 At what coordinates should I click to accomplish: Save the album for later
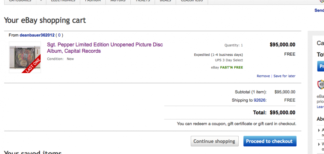pyautogui.click(x=284, y=76)
